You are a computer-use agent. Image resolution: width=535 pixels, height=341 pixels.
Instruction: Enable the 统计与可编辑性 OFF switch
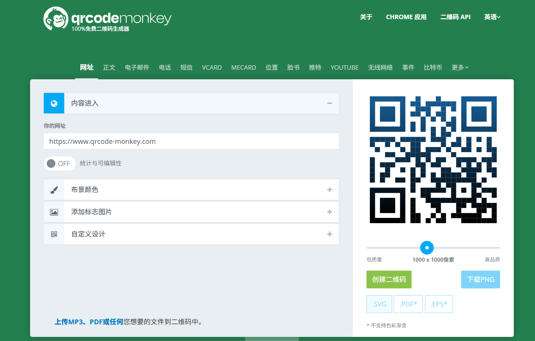pos(59,163)
